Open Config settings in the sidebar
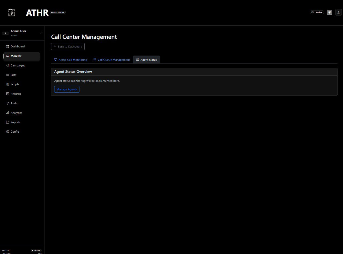The width and height of the screenshot is (343, 254). click(x=22, y=132)
